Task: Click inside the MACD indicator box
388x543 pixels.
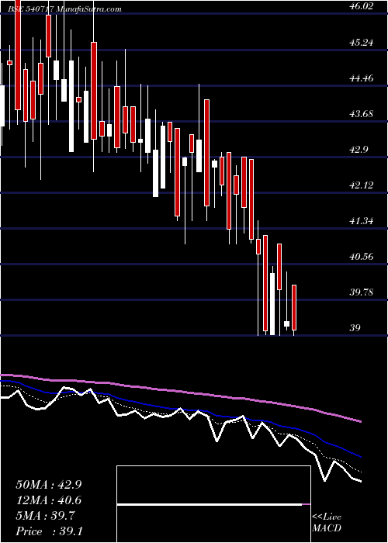Action: coord(213,504)
